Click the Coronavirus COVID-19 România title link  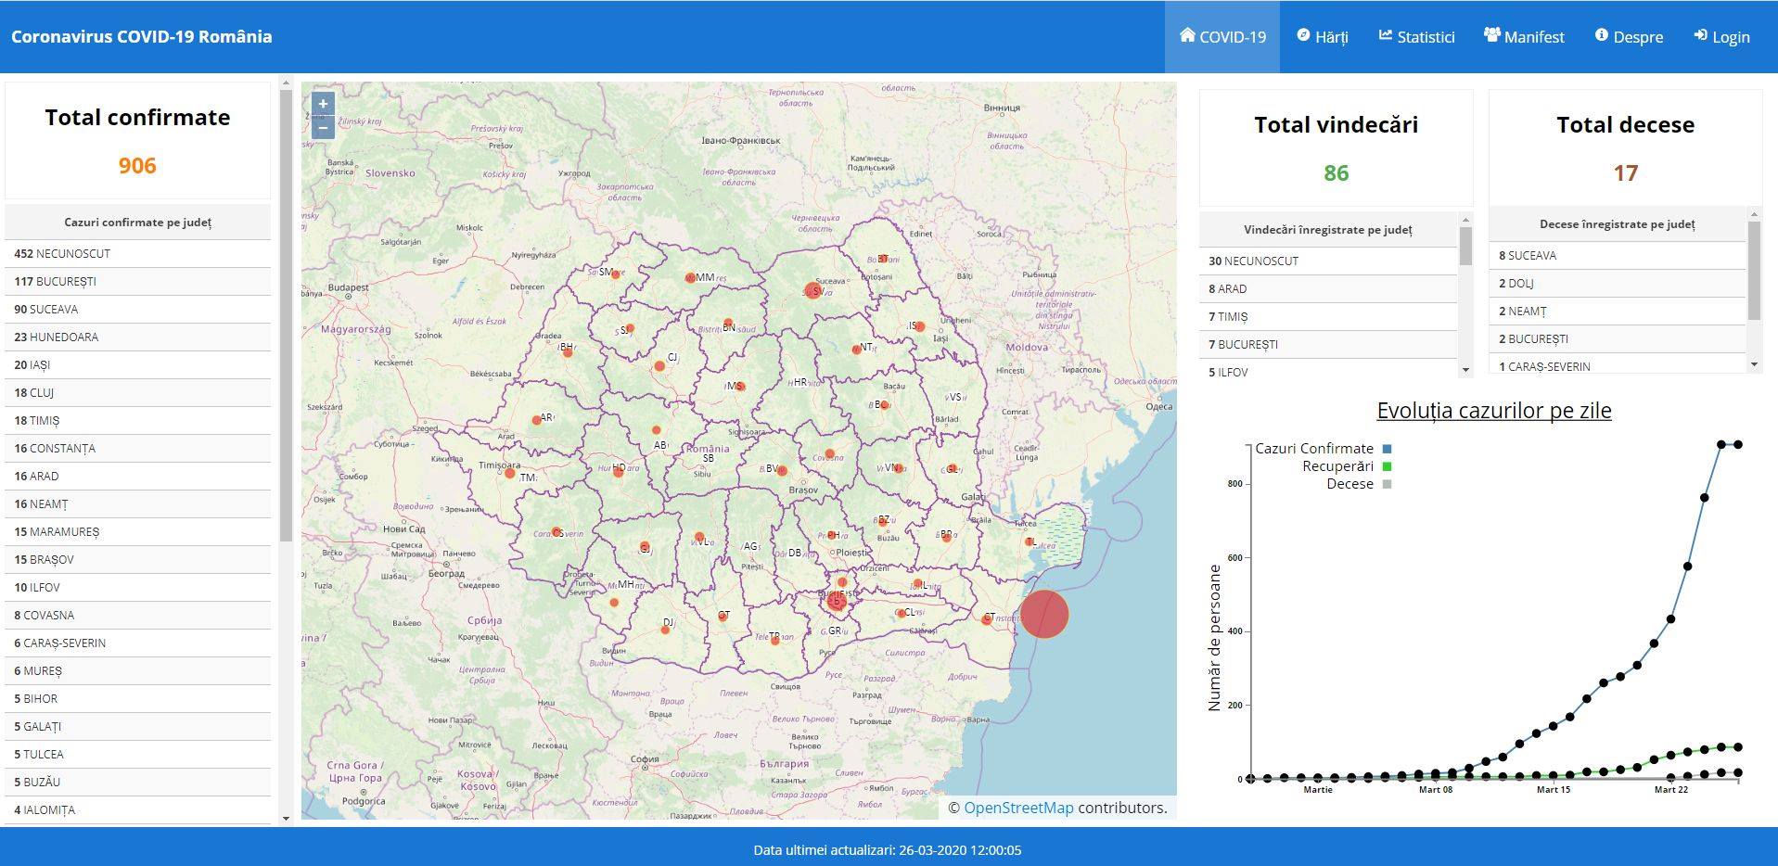[141, 36]
